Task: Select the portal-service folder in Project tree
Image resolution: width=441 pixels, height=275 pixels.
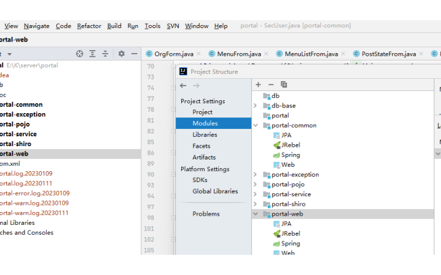Action: click(x=18, y=134)
